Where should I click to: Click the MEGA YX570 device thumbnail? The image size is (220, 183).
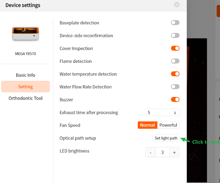(25, 33)
